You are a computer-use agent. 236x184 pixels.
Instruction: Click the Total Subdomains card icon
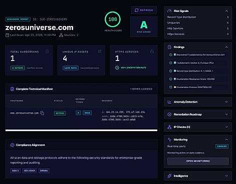coord(47,51)
